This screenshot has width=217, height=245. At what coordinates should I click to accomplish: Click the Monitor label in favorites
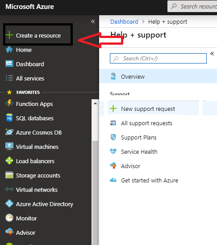[x=26, y=218]
